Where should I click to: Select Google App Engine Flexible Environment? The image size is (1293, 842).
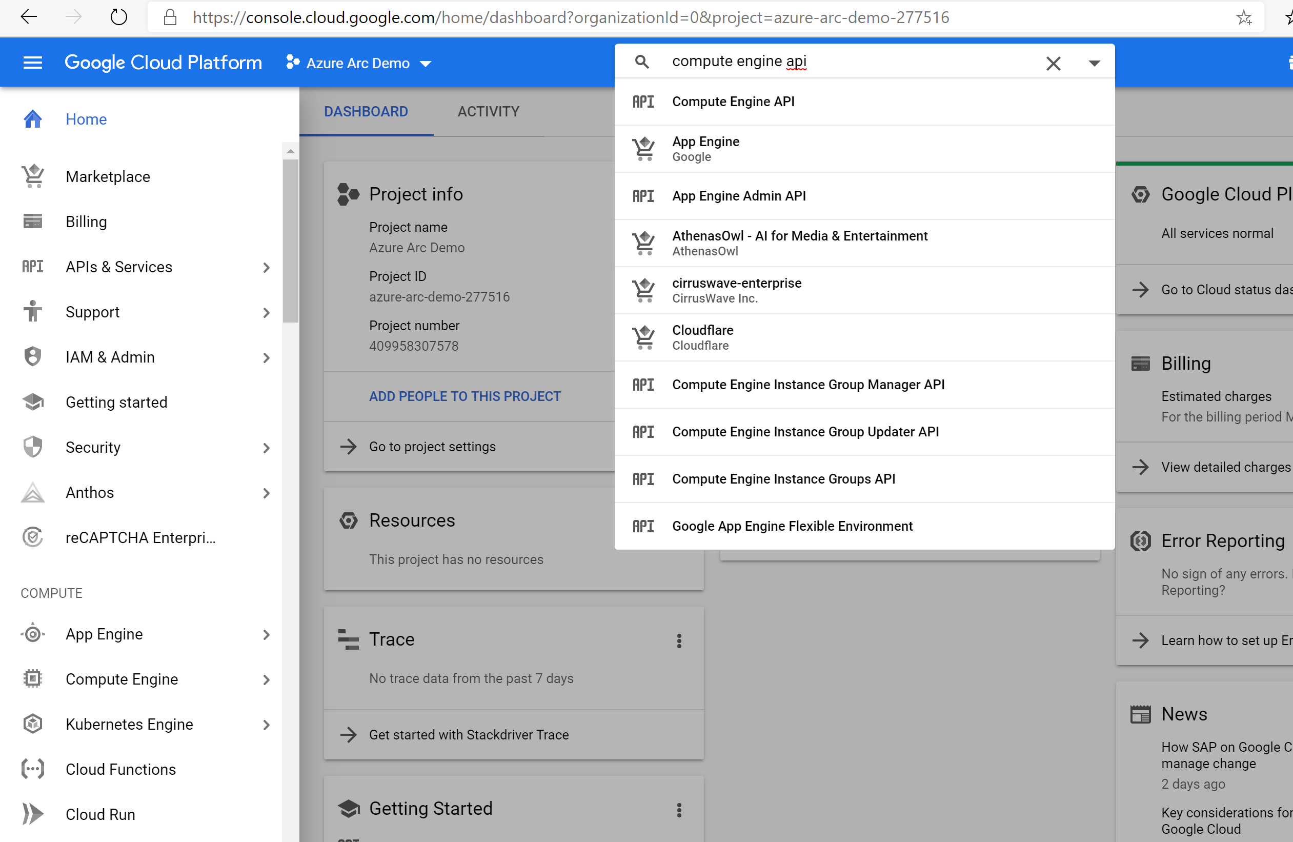[x=864, y=526]
